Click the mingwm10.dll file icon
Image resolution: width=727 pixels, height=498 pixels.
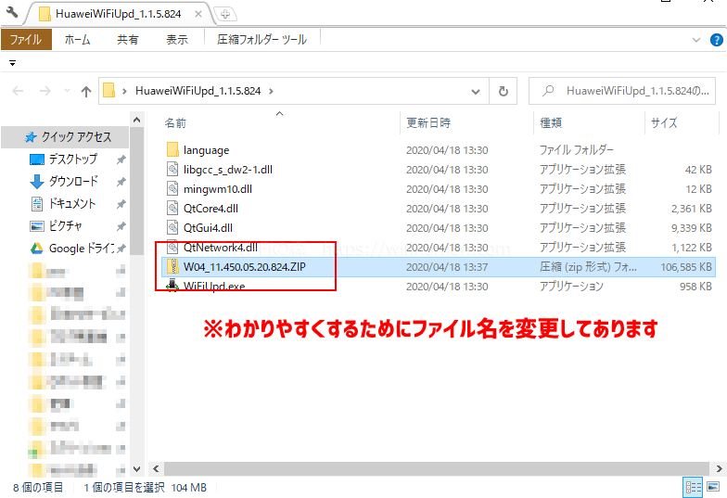click(172, 189)
